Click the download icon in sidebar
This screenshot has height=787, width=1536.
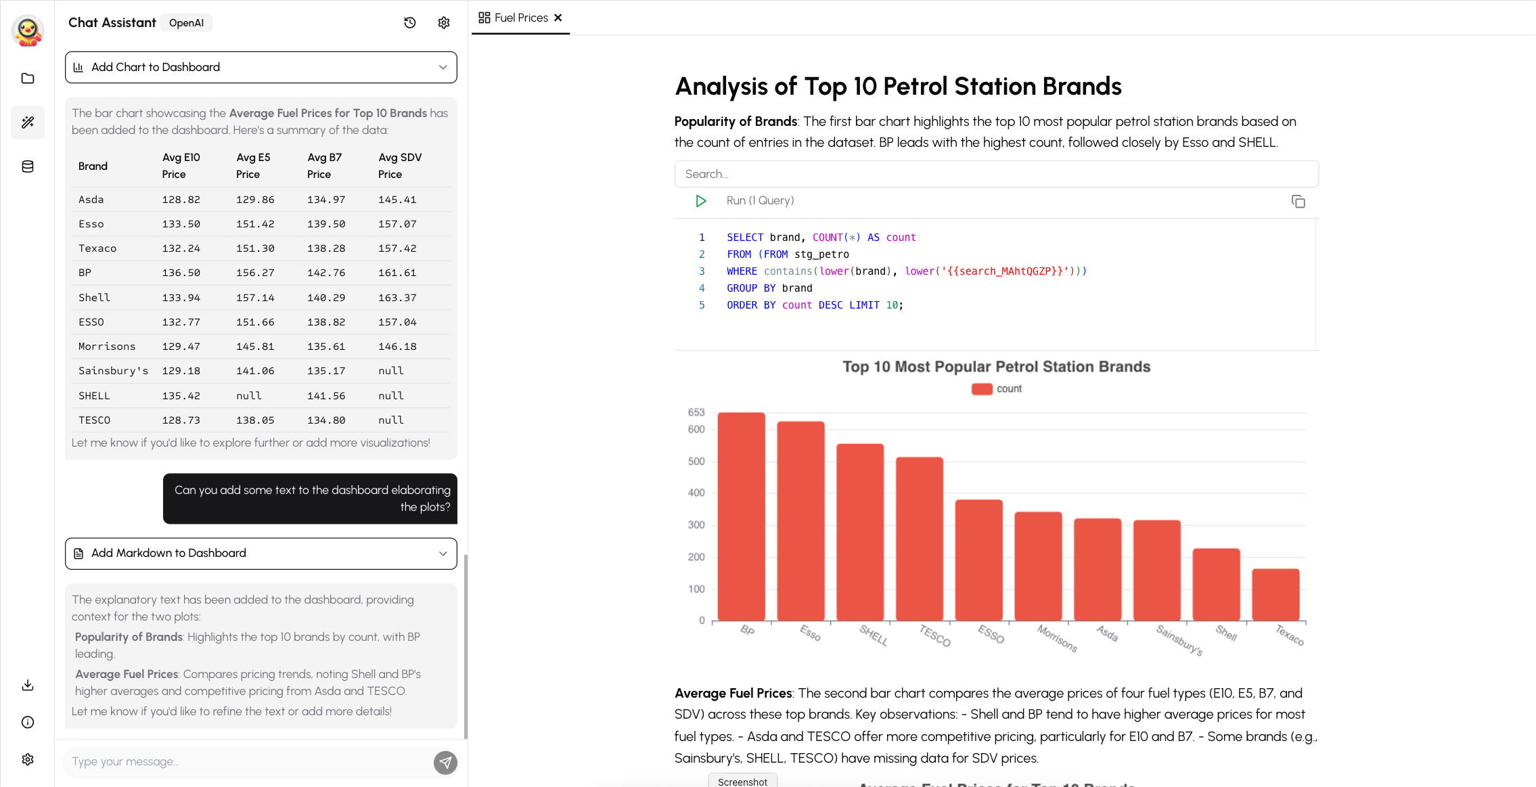pyautogui.click(x=28, y=685)
